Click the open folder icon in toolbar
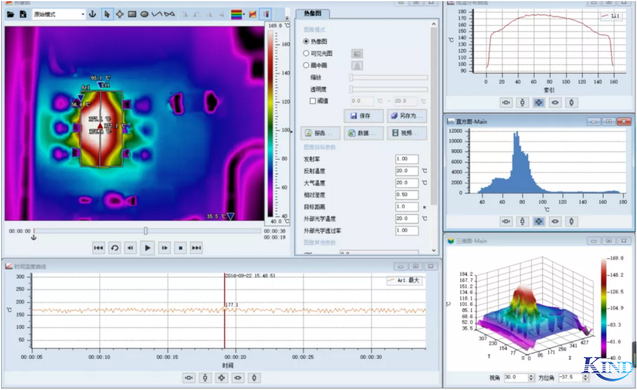Image resolution: width=637 pixels, height=390 pixels. tap(11, 14)
